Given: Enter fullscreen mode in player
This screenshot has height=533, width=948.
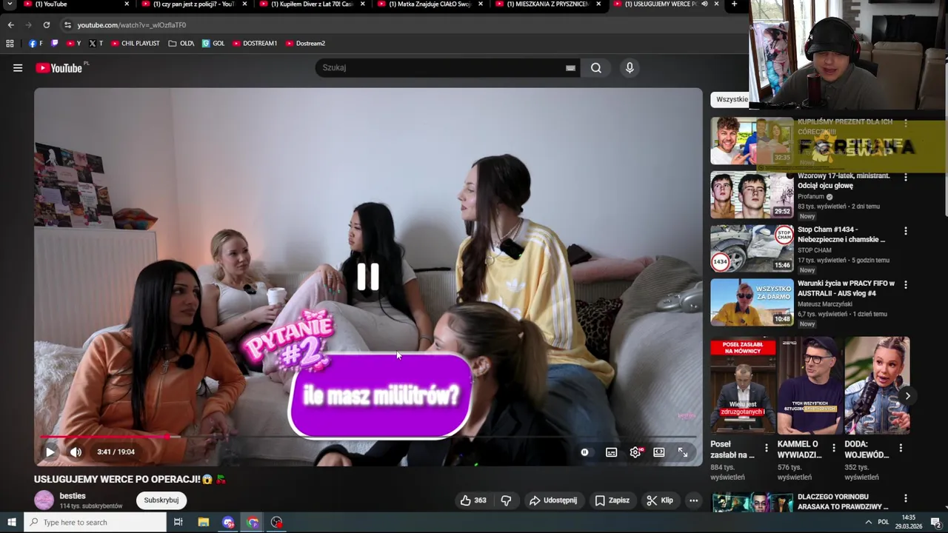Looking at the screenshot, I should coord(683,452).
